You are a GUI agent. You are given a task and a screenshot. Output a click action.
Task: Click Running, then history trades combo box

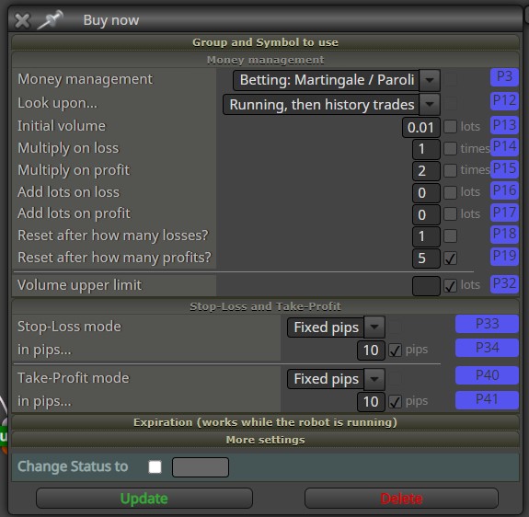[x=331, y=105]
